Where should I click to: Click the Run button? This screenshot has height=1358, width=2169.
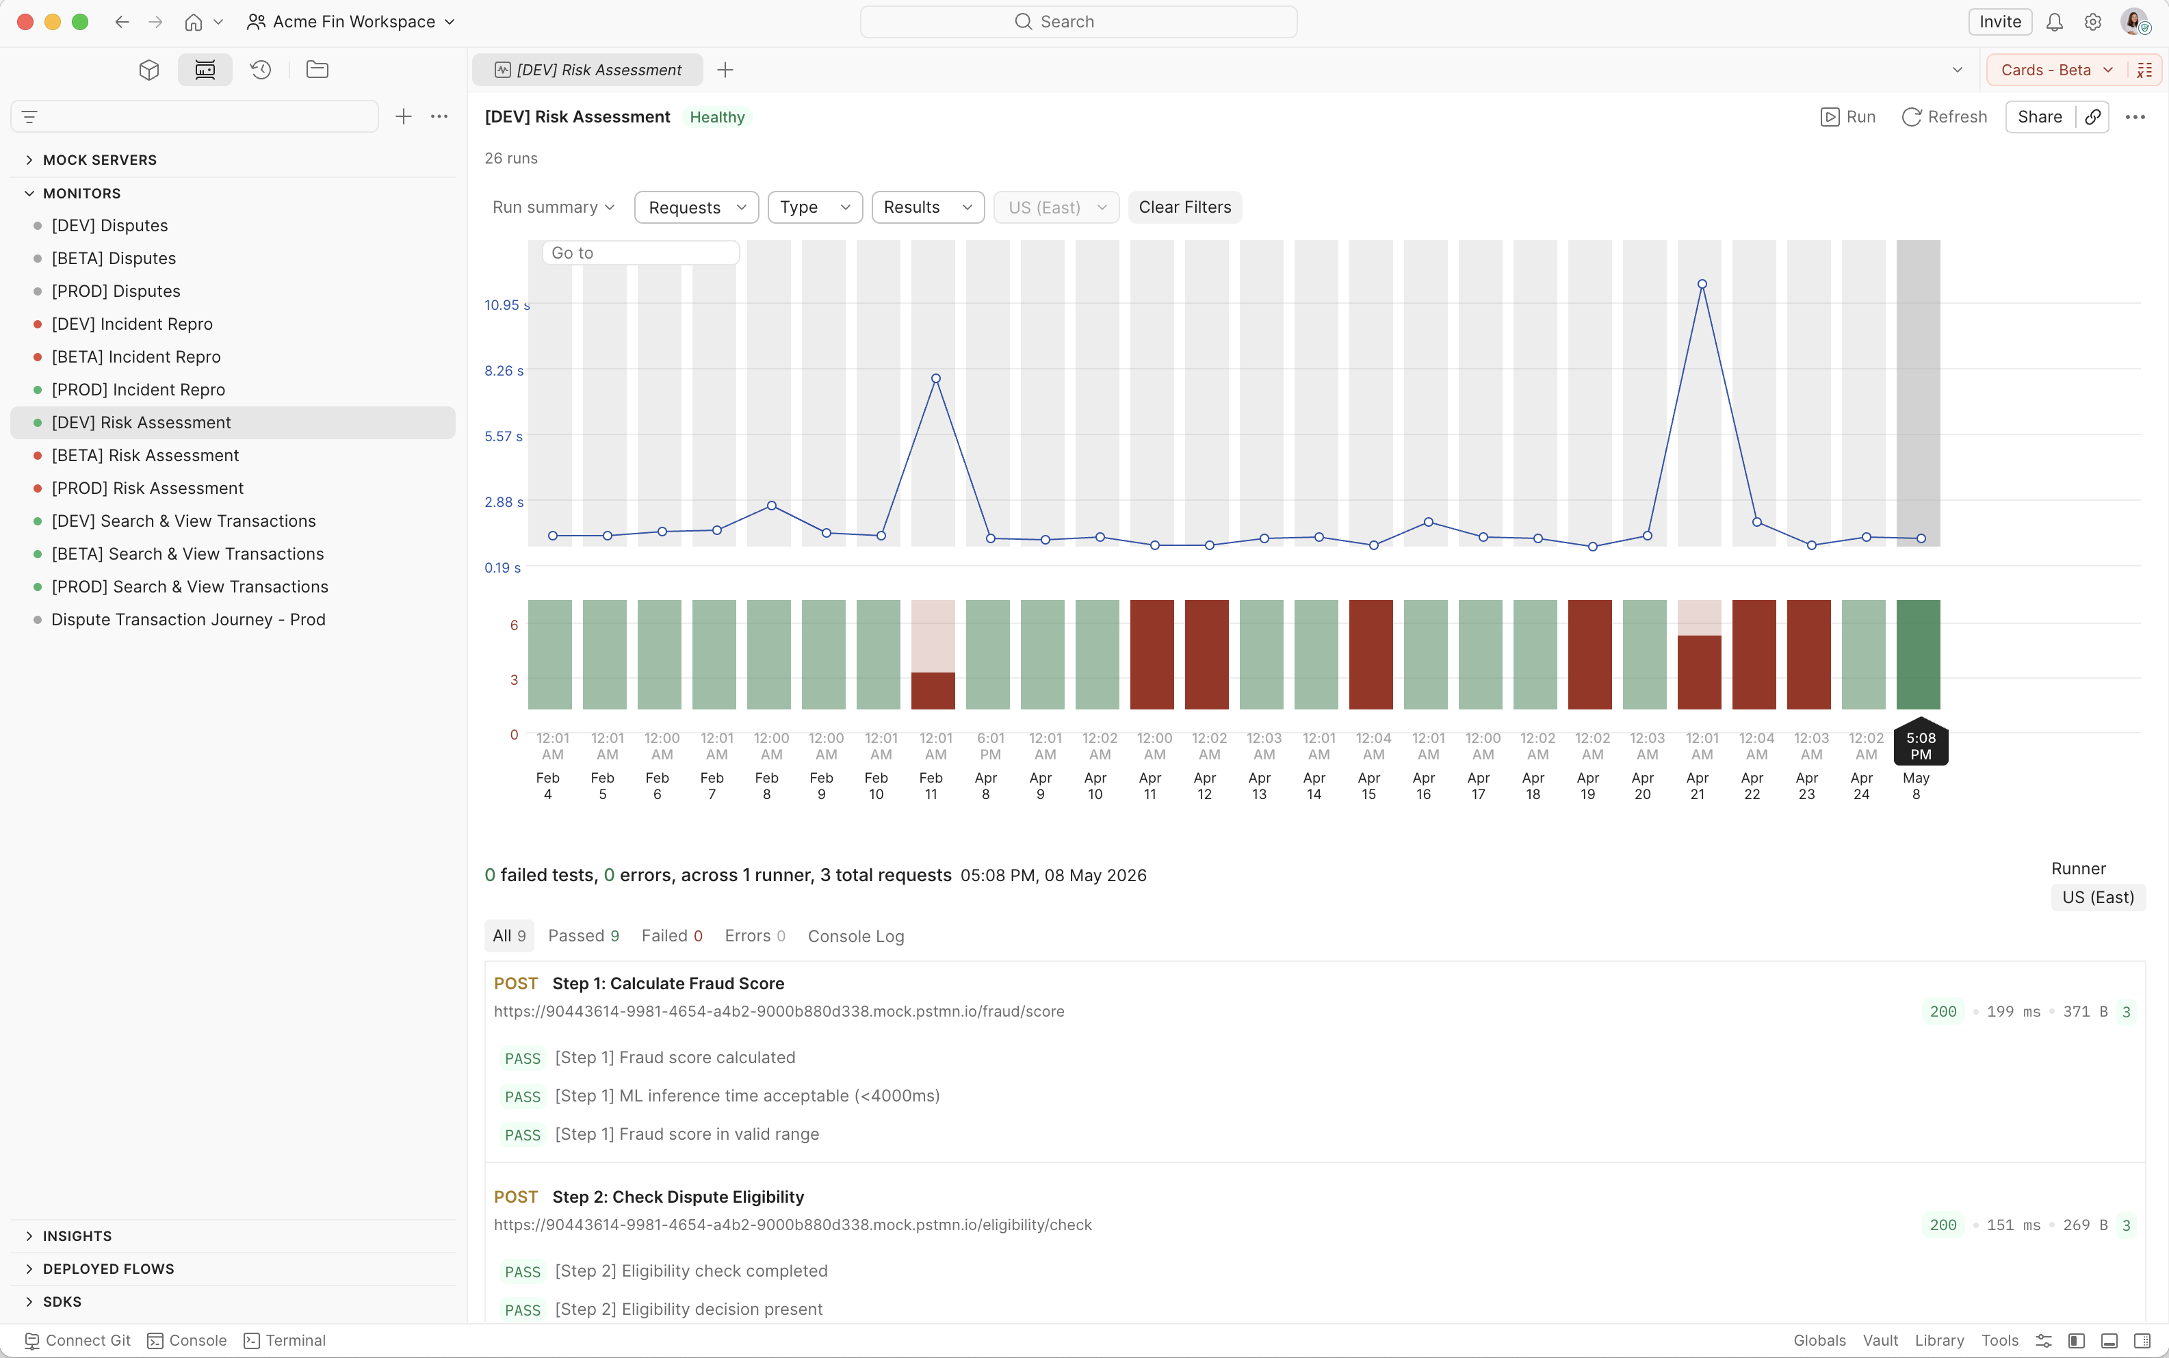point(1848,117)
